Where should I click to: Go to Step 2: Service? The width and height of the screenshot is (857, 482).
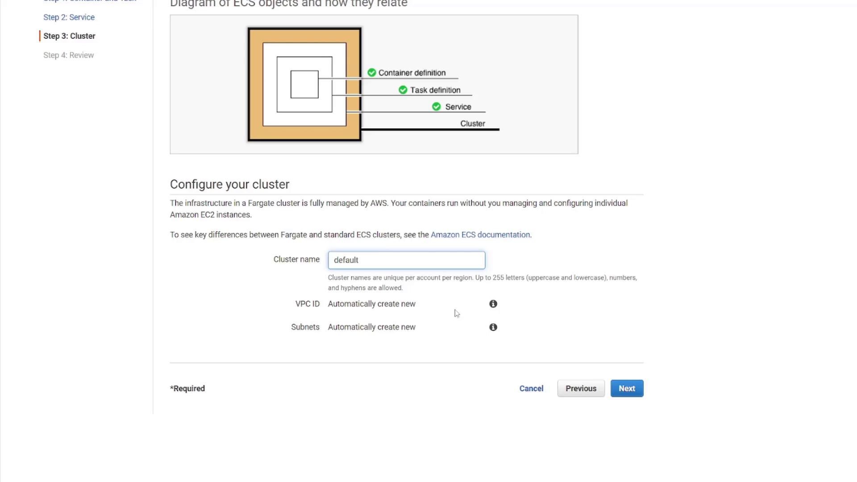[x=69, y=17]
